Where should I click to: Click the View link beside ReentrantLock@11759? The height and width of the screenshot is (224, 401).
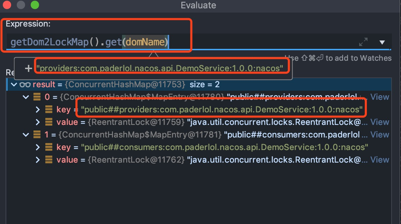coord(379,122)
